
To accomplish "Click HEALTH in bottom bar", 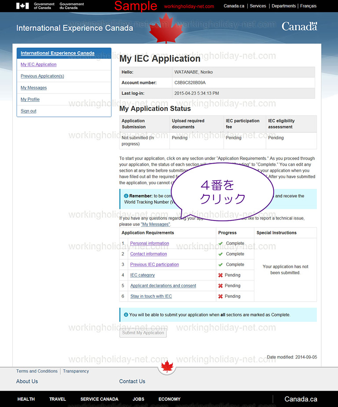I will click(x=26, y=399).
